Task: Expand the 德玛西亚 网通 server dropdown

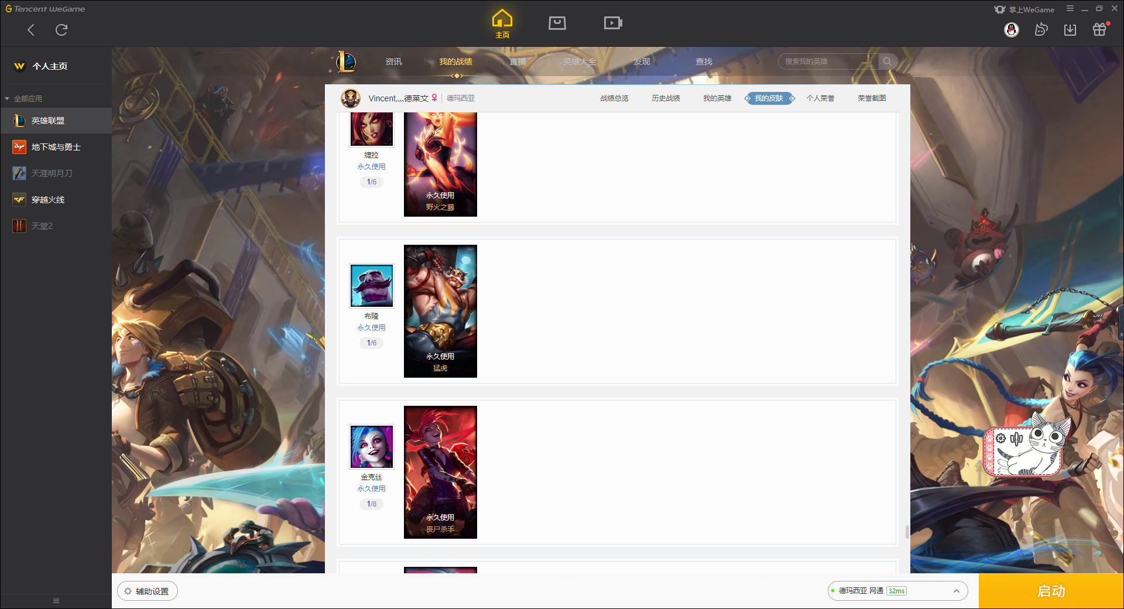Action: coord(897,591)
